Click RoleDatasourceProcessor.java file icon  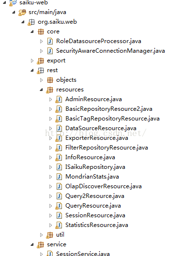coord(50,41)
